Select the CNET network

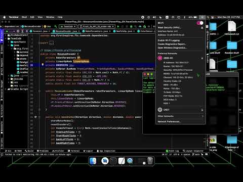(180, 110)
